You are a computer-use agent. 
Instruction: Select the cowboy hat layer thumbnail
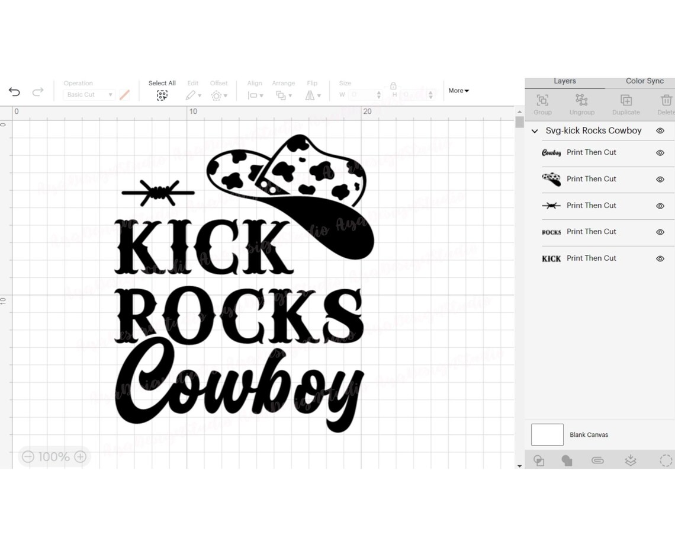[x=551, y=179]
